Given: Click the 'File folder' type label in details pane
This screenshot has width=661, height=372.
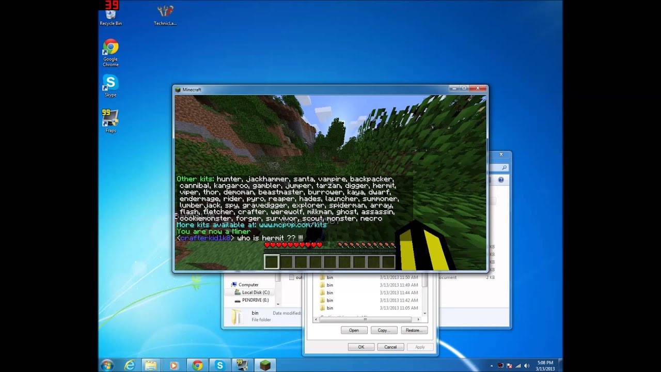Looking at the screenshot, I should [261, 320].
